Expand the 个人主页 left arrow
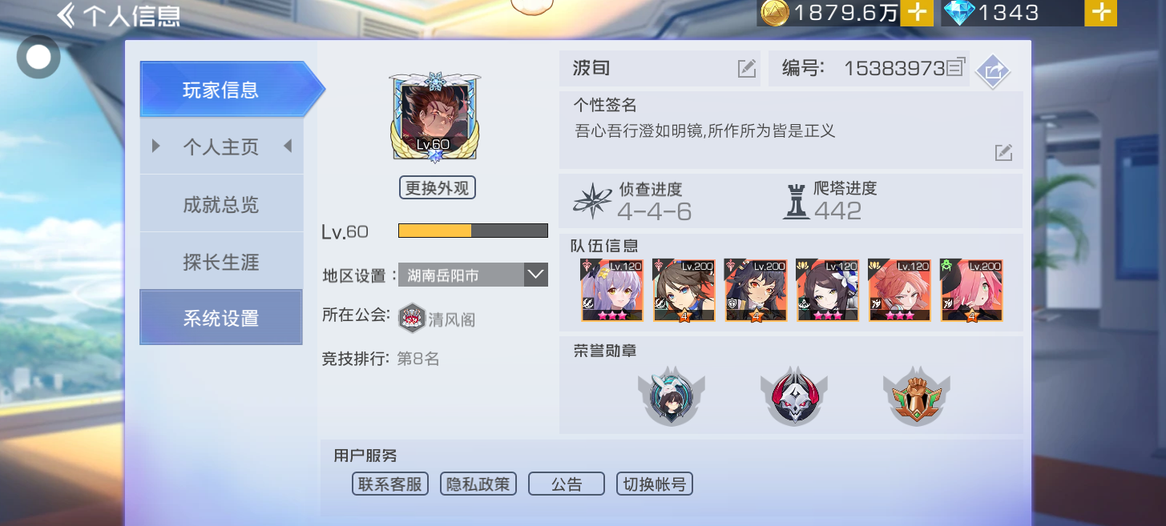This screenshot has width=1166, height=526. coord(155,147)
